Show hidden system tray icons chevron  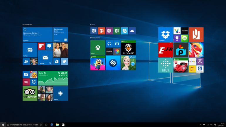pyautogui.click(x=200, y=125)
